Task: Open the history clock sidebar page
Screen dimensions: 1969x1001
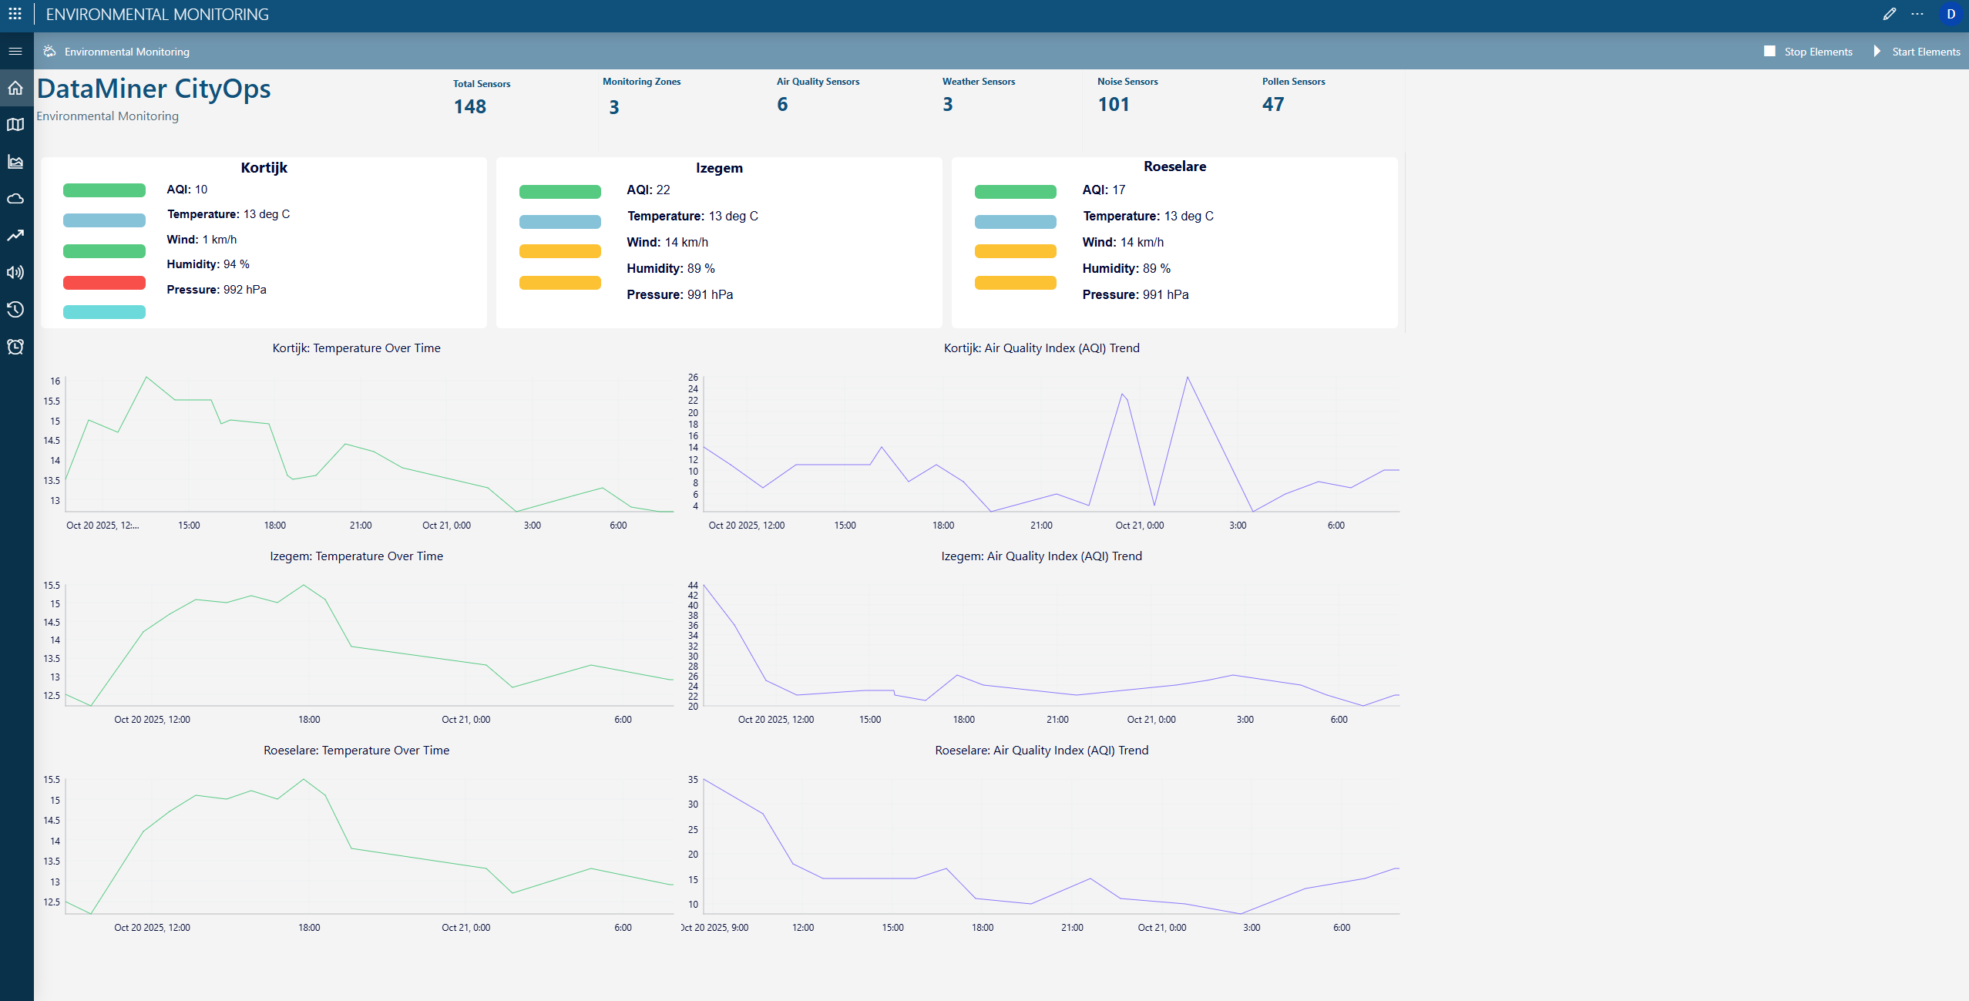Action: (x=15, y=310)
